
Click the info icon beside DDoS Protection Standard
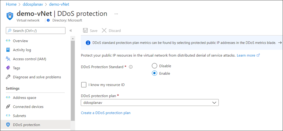coord(131,67)
